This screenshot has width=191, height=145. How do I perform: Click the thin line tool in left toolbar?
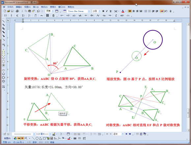click(x=4, y=21)
